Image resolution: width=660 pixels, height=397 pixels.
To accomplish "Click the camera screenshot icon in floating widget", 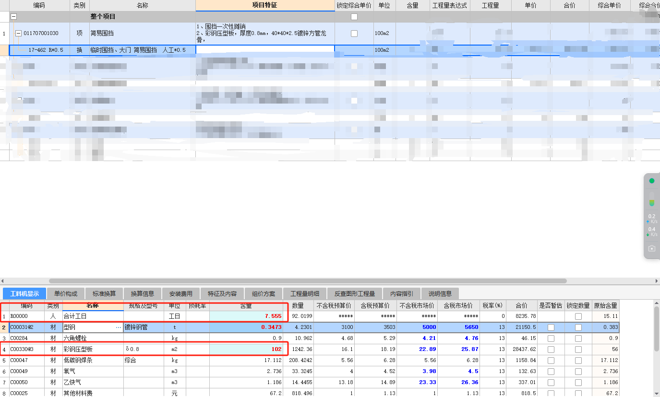I will point(651,248).
